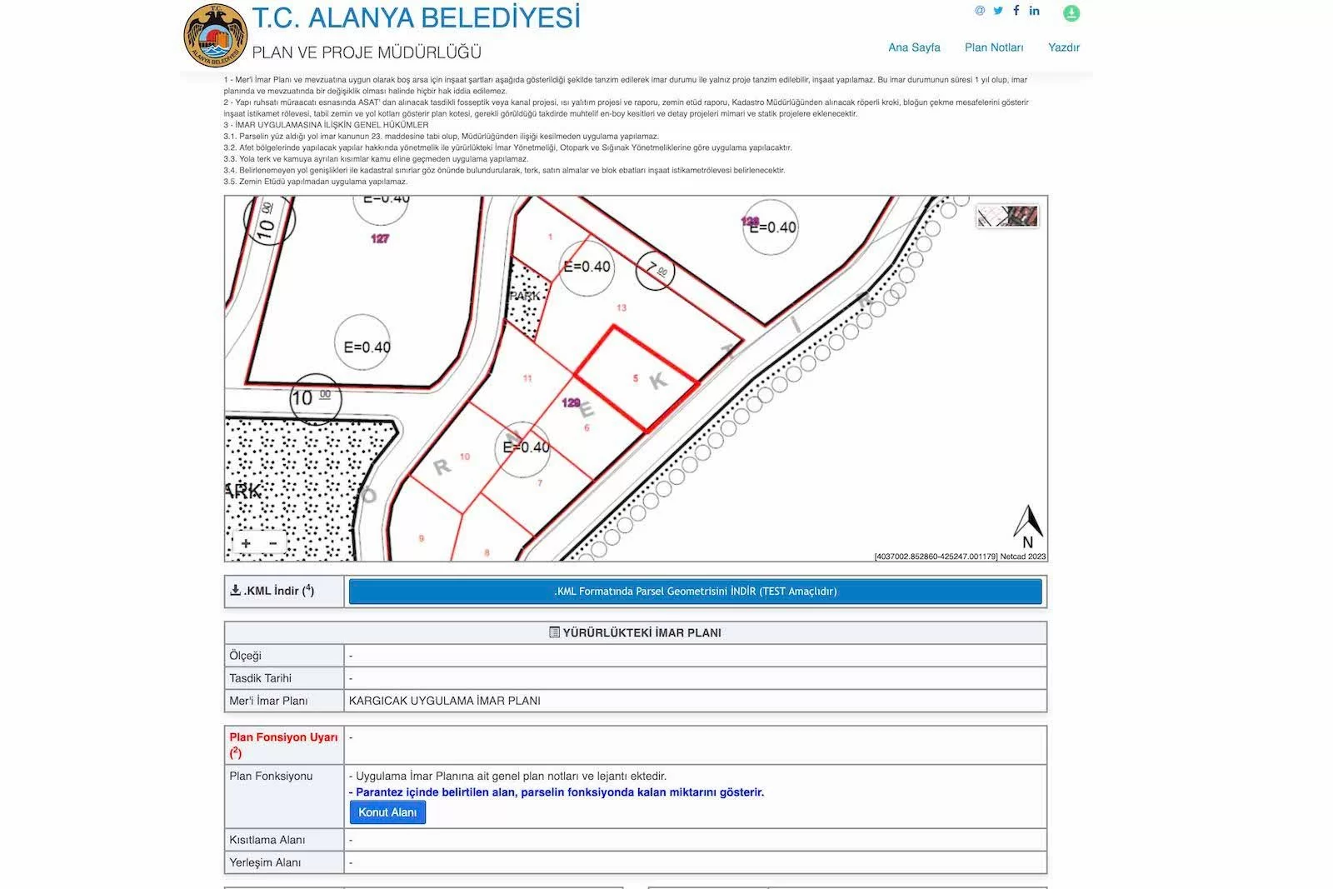The height and width of the screenshot is (889, 1333).
Task: Select highlighted parcel 5 on the map
Action: (636, 378)
